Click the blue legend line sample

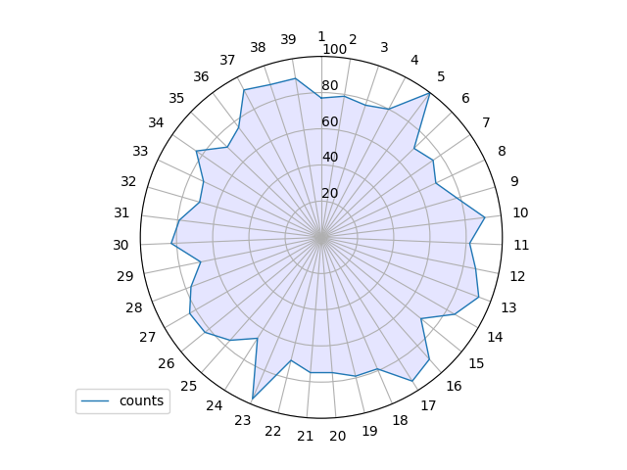pyautogui.click(x=95, y=400)
